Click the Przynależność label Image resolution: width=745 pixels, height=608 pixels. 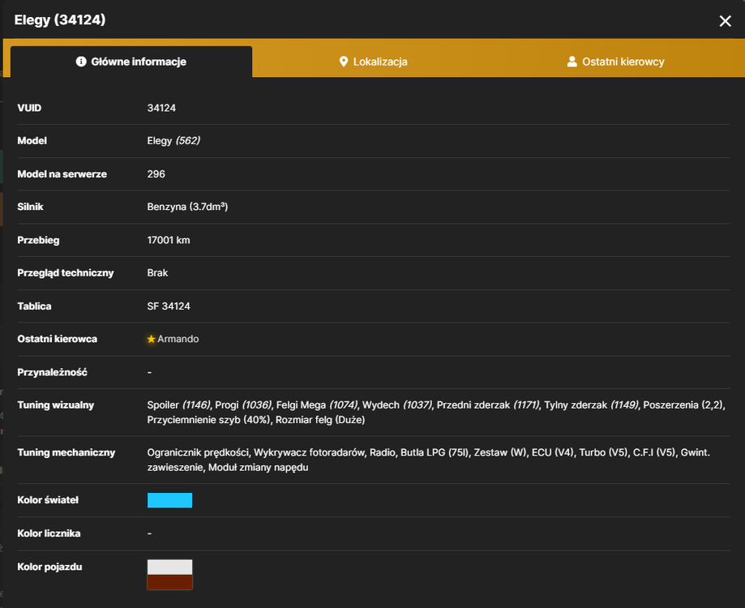(52, 372)
